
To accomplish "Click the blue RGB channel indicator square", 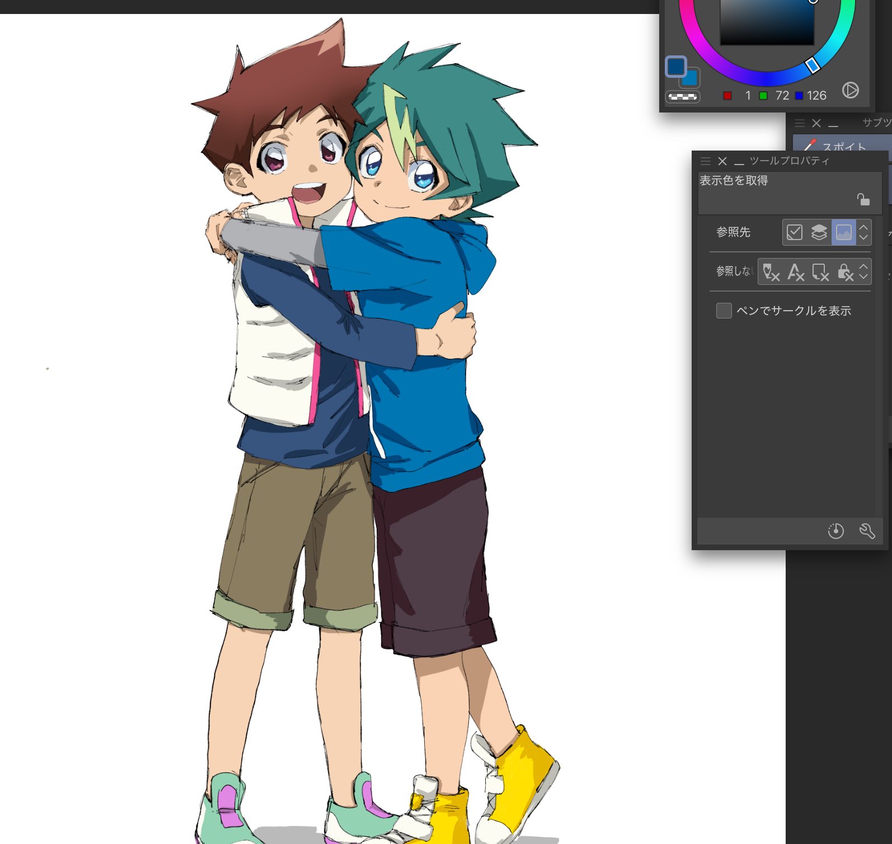I will tap(799, 96).
